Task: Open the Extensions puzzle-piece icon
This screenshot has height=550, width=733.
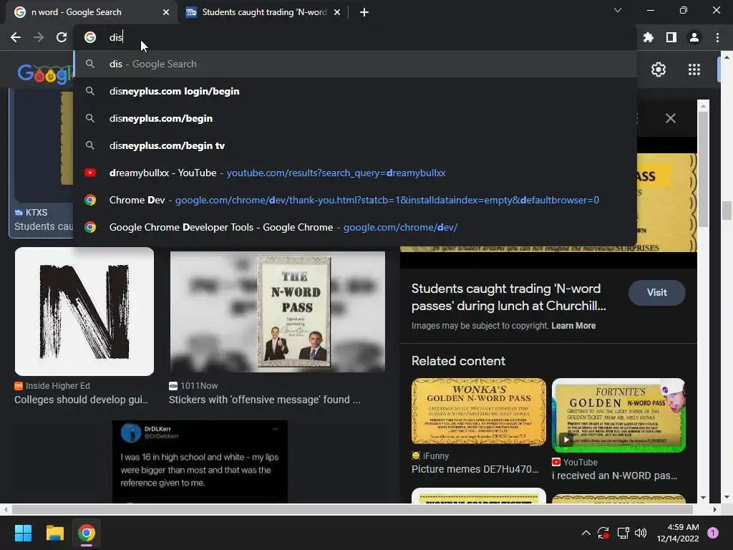Action: coord(649,37)
